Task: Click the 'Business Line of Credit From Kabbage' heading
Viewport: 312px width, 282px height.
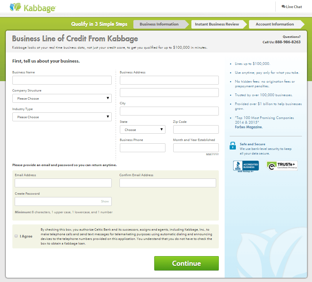Action: pyautogui.click(x=75, y=39)
